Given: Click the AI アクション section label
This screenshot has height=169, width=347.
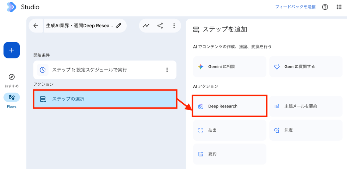Looking at the screenshot, I should pos(205,86).
